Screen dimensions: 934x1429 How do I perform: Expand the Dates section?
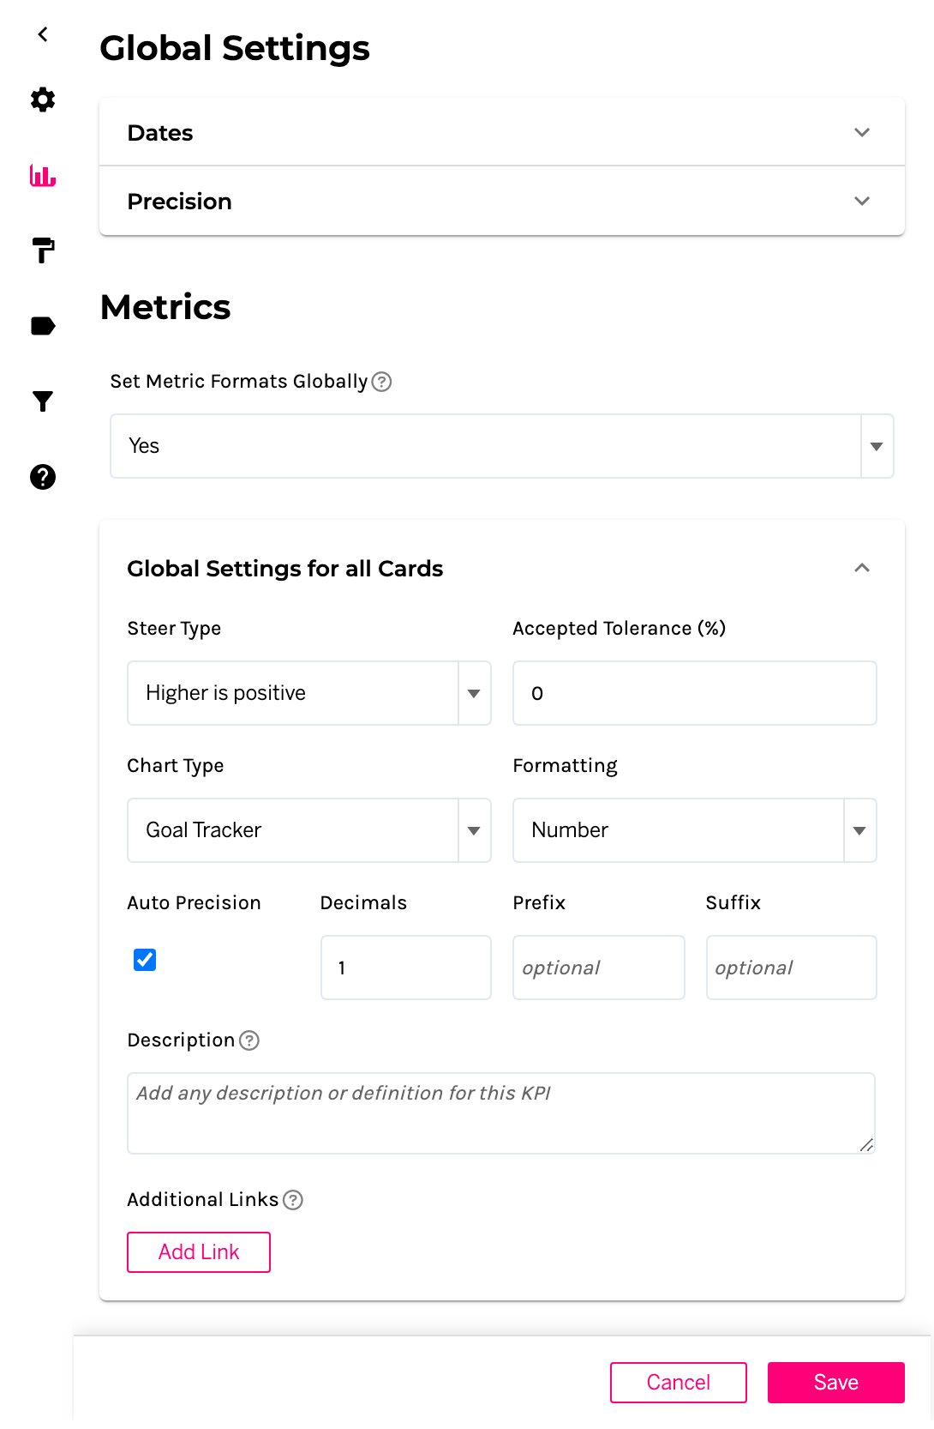click(862, 132)
